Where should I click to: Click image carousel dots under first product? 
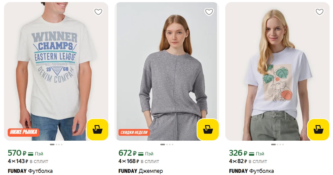[56, 144]
